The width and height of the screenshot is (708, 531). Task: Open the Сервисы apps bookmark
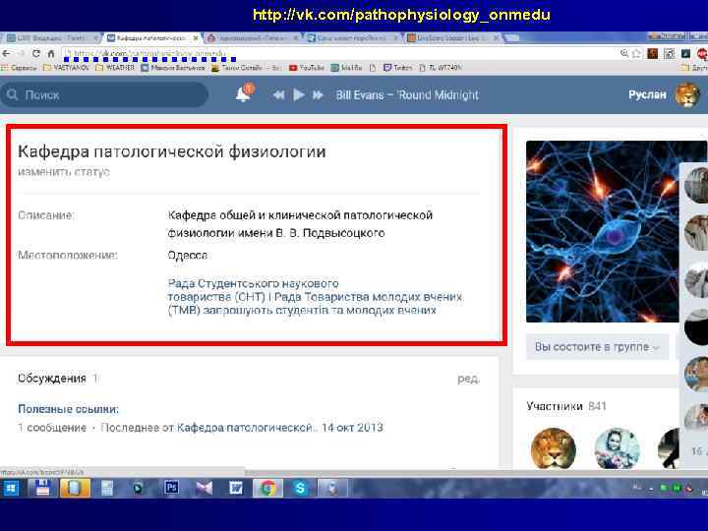tap(19, 68)
